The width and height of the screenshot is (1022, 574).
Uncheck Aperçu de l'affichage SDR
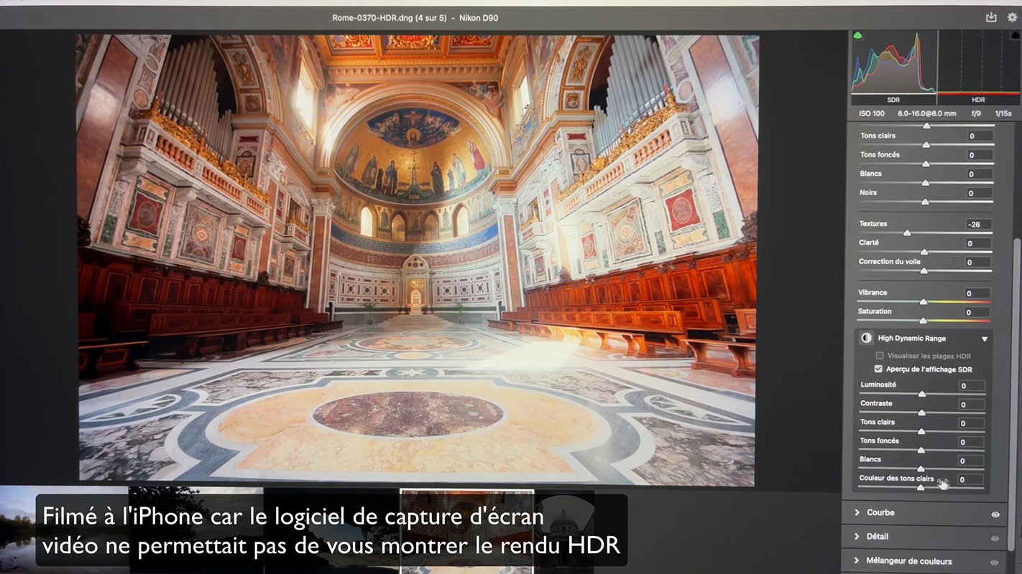click(878, 369)
